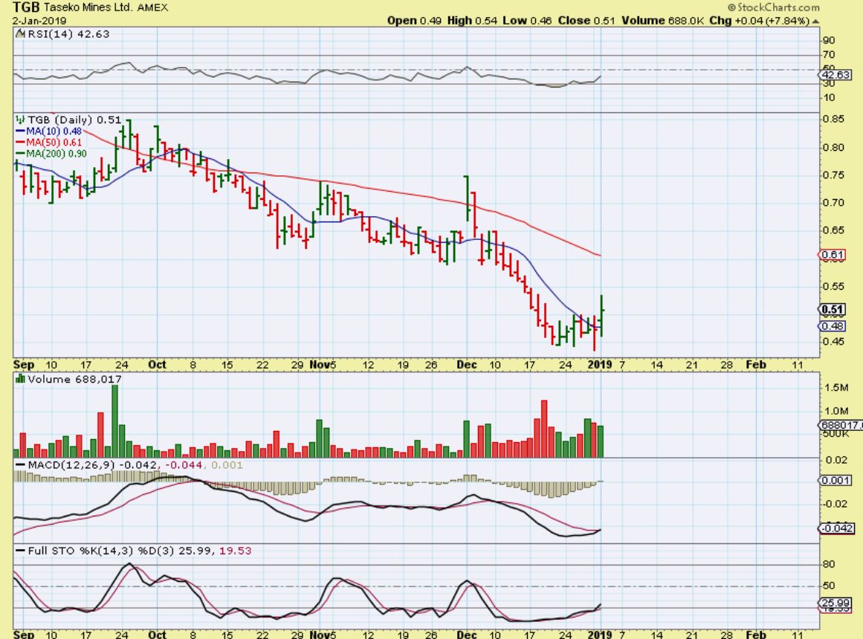Click the Full STO legend line marker
This screenshot has height=639, width=863.
coord(20,551)
